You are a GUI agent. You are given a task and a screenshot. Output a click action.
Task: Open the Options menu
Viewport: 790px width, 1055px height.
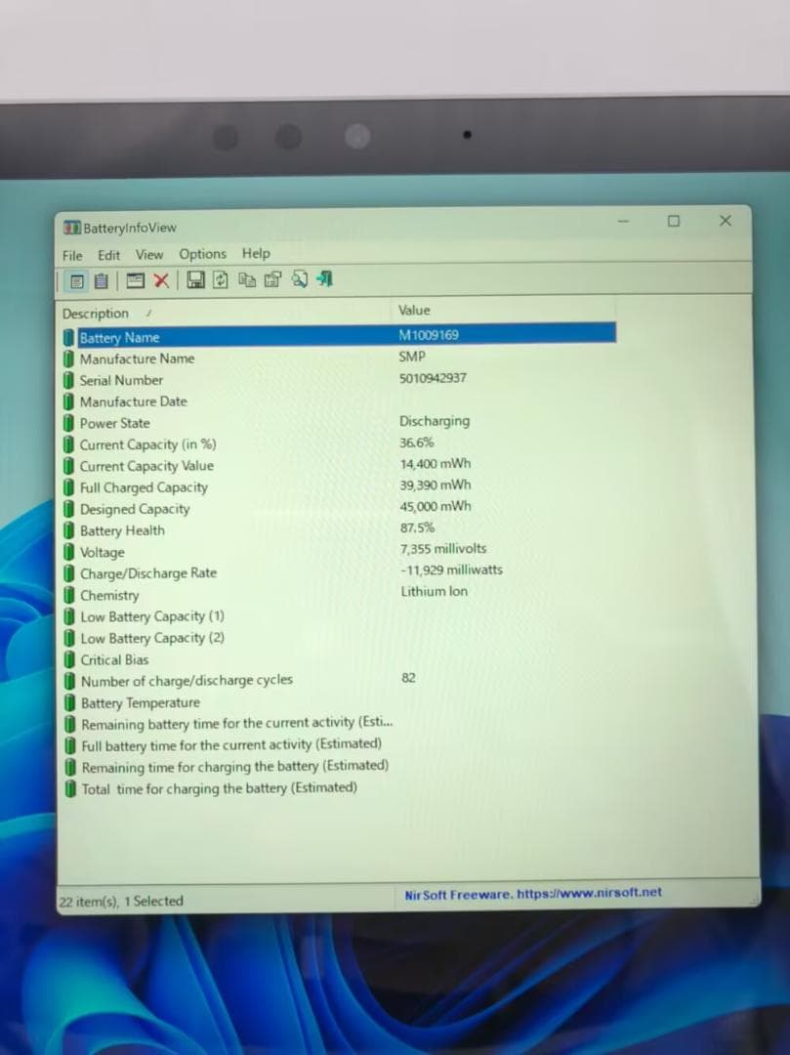coord(202,254)
